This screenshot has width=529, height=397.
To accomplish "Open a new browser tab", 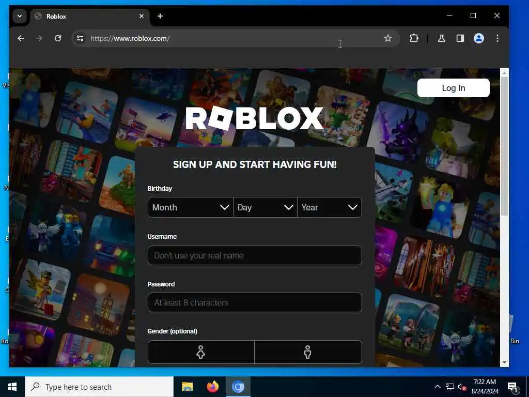I will click(x=160, y=16).
